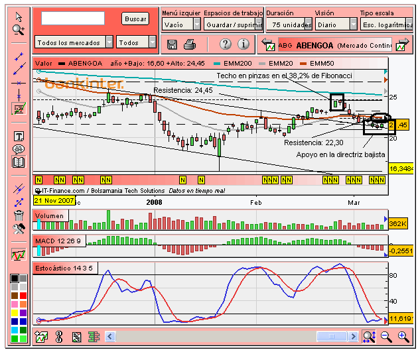Click the EMM200 legend entry
Screen dimensions: 418x352
(x=233, y=64)
